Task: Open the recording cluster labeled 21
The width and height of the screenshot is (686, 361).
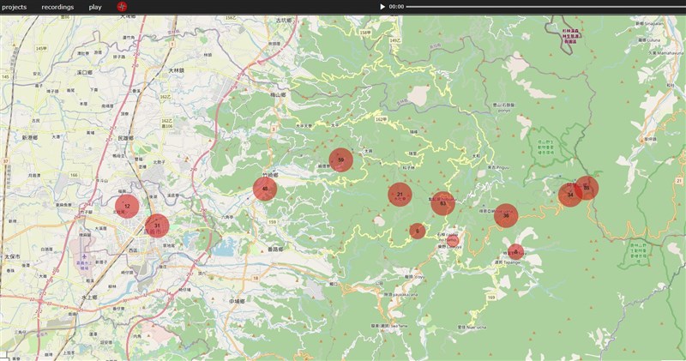Action: click(x=400, y=195)
